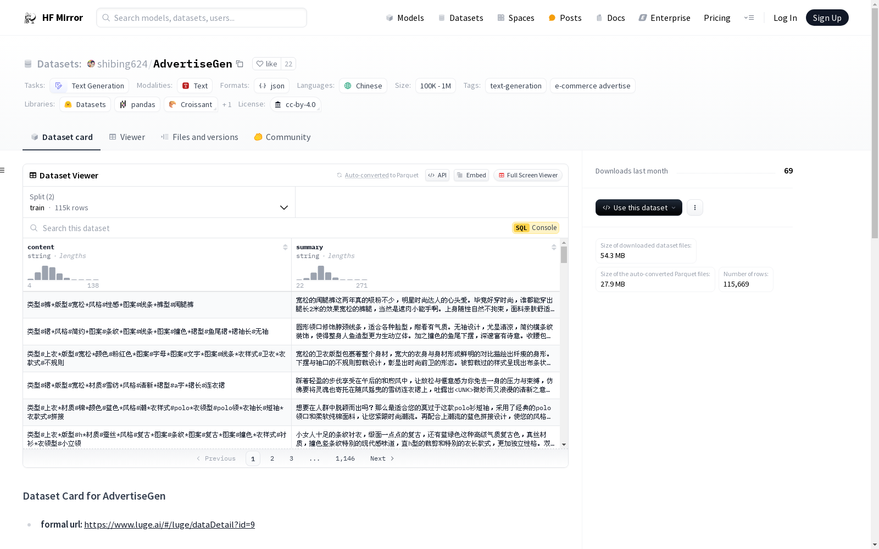Select the e-commerce advertise tag
This screenshot has width=879, height=549.
(x=592, y=86)
